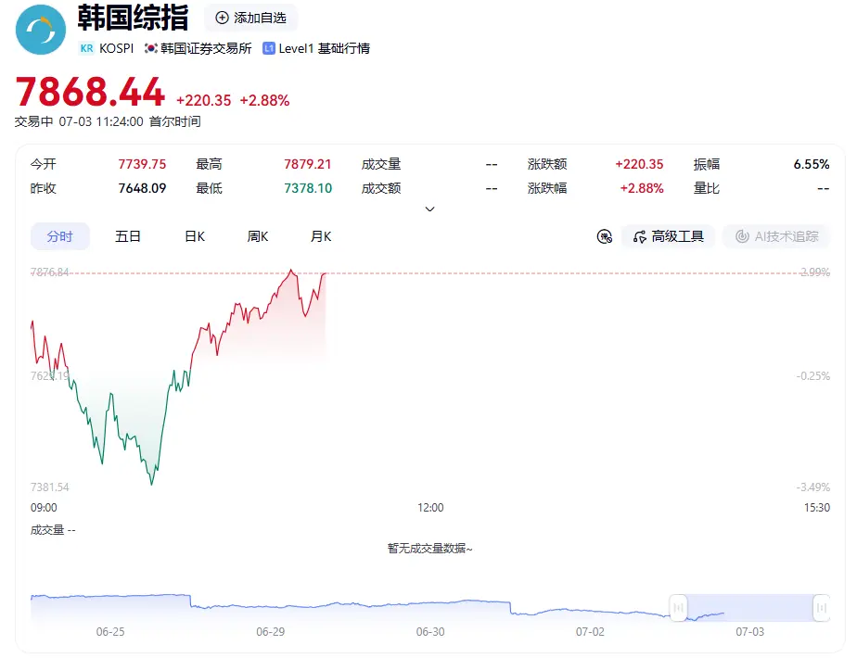Select the 分时 intraday tab
Image resolution: width=857 pixels, height=658 pixels.
[59, 236]
